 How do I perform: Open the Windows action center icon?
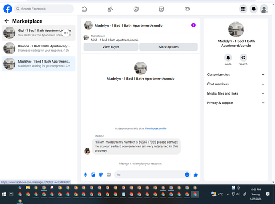268,194
